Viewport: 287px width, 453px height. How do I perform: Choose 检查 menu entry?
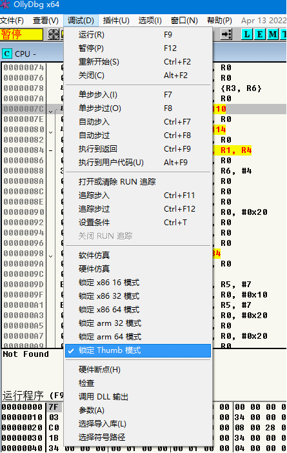(138, 383)
